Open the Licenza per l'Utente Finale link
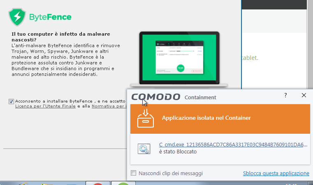Viewport: 313px width, 185px height. click(x=45, y=106)
